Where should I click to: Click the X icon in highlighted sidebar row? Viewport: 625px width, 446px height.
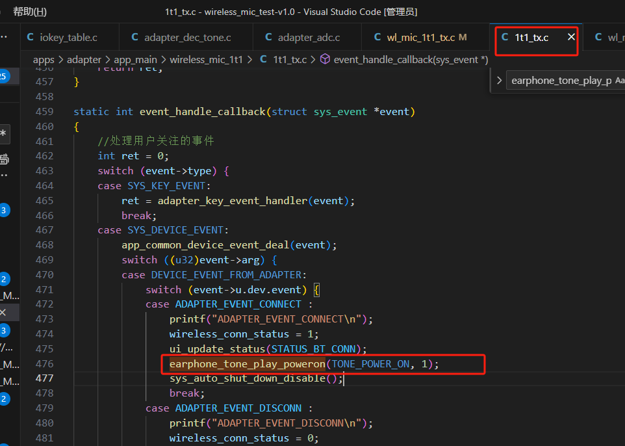pos(3,312)
